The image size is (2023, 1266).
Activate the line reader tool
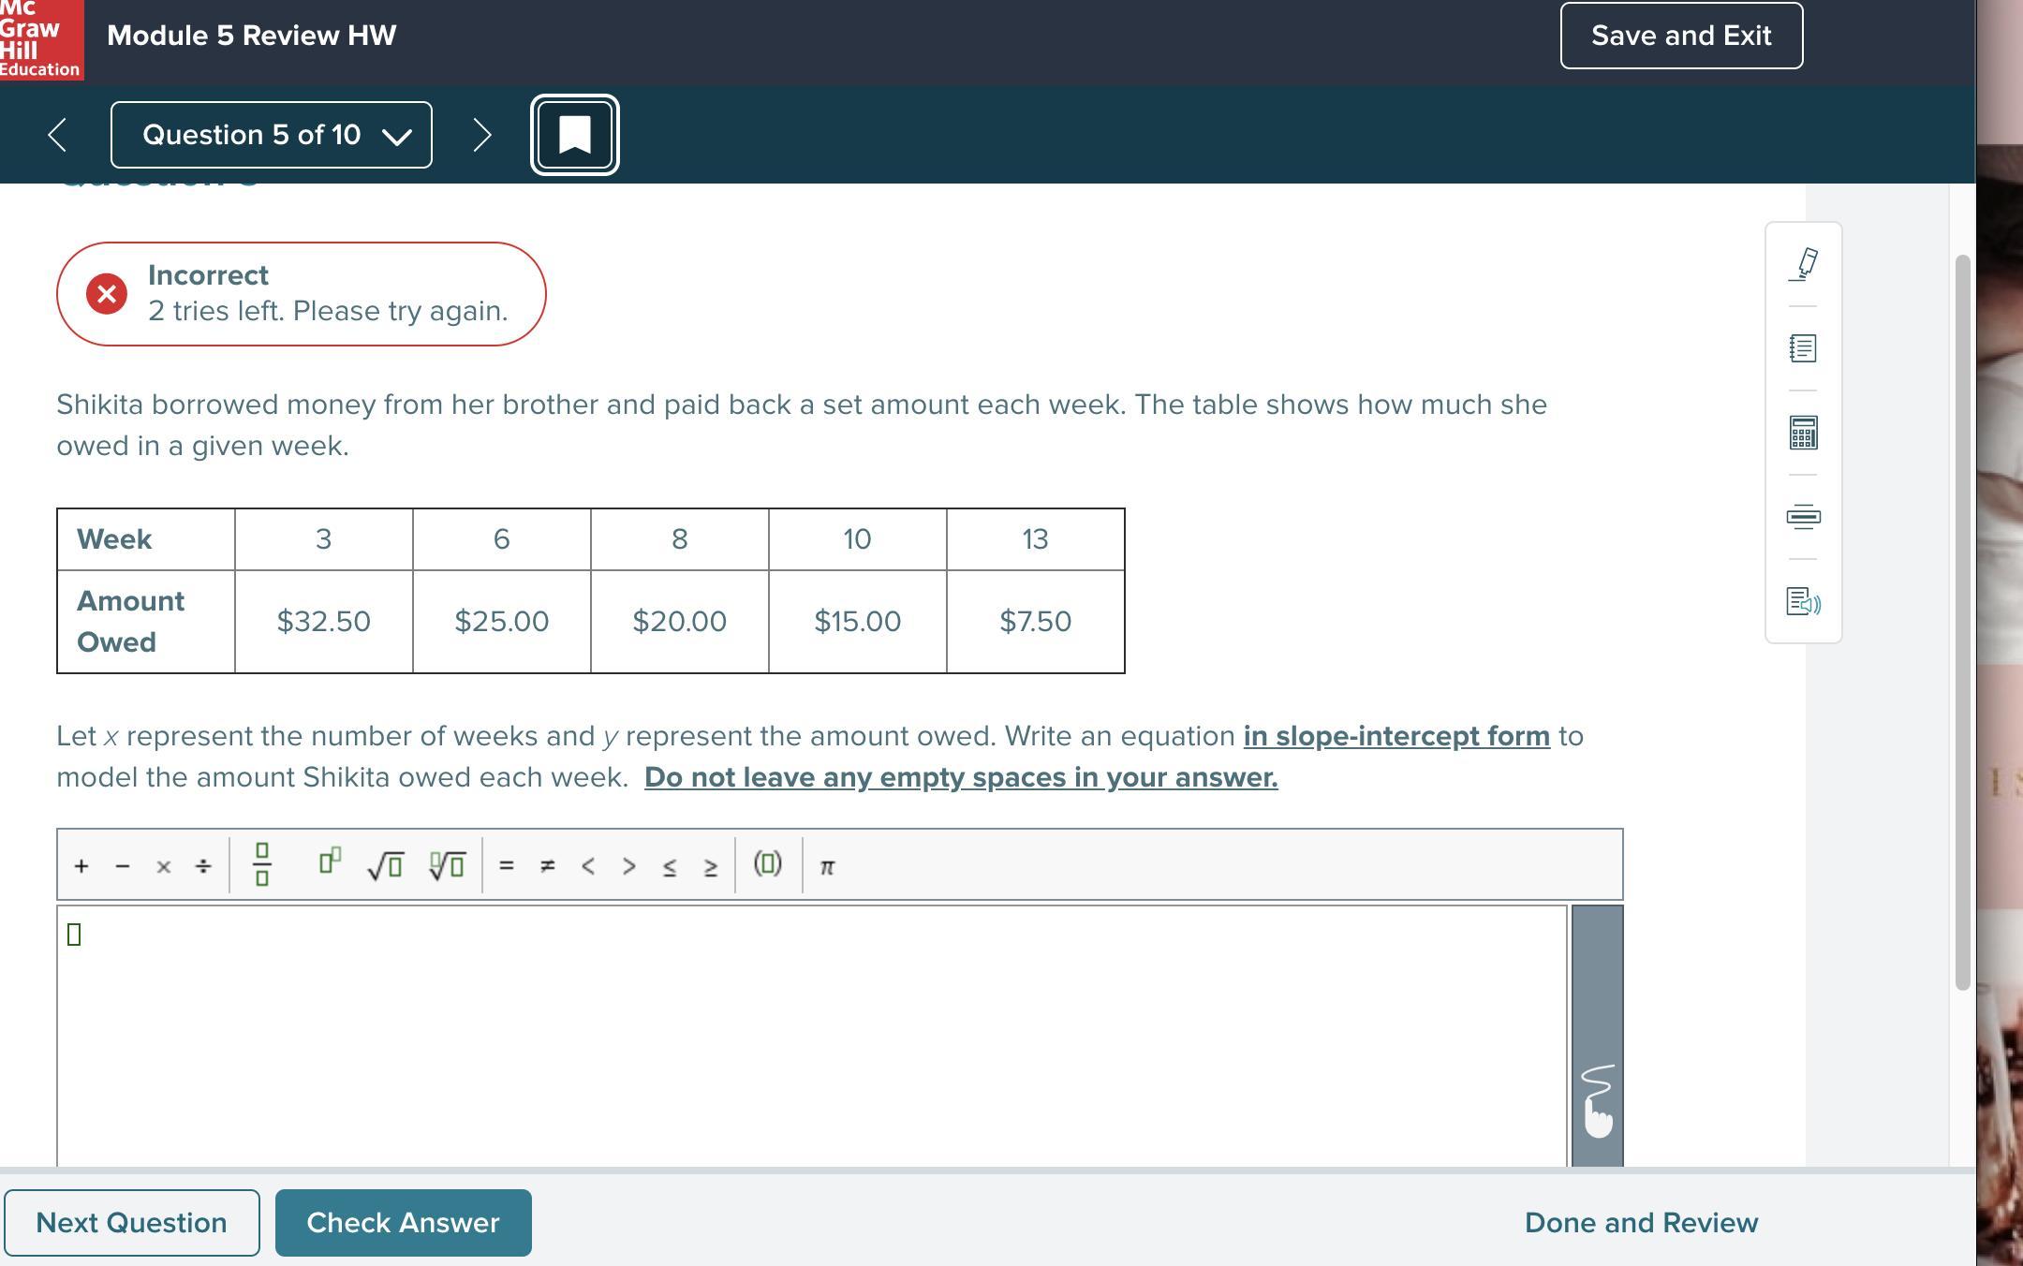[1803, 517]
